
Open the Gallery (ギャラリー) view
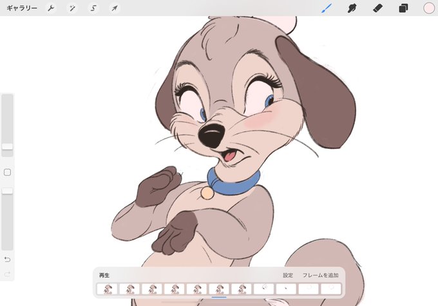coord(22,8)
